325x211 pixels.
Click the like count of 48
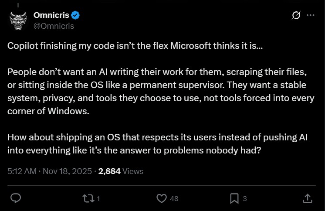click(x=174, y=199)
